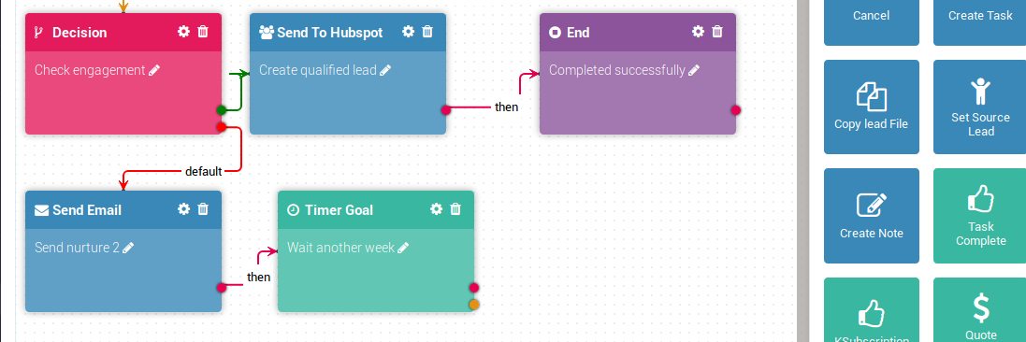The height and width of the screenshot is (342, 1026).
Task: Open settings gear on Decision node
Action: click(x=184, y=32)
